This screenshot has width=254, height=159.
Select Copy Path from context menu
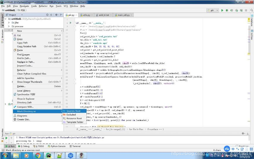37,43
